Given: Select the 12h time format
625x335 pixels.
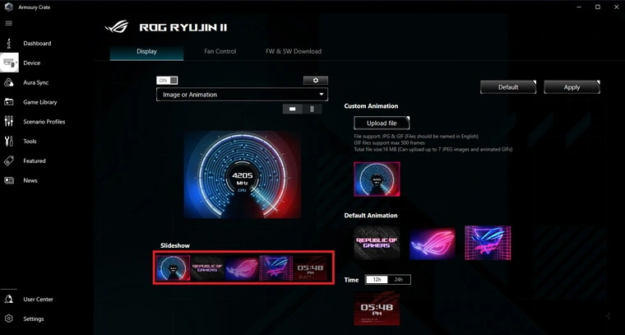Looking at the screenshot, I should pyautogui.click(x=377, y=280).
